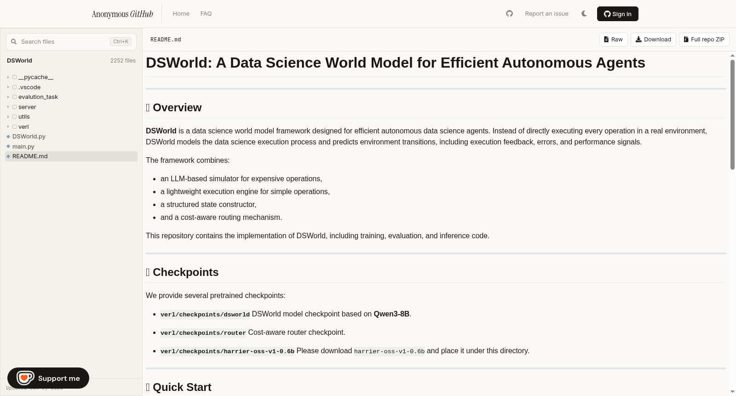The image size is (736, 396).
Task: Click the folder icon next to verl
Action: (15, 127)
